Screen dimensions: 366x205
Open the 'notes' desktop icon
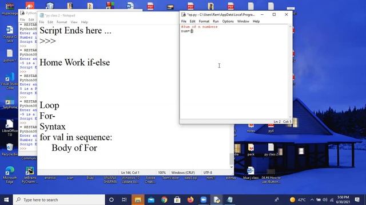tap(251, 128)
